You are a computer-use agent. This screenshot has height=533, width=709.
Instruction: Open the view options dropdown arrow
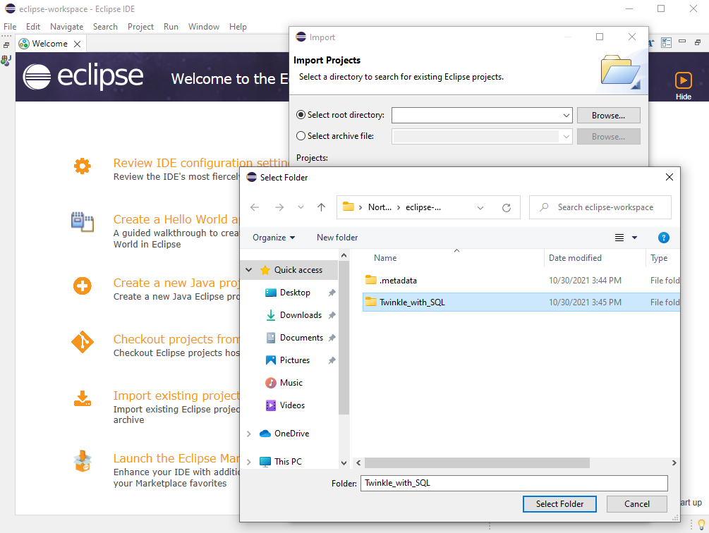[x=634, y=238]
